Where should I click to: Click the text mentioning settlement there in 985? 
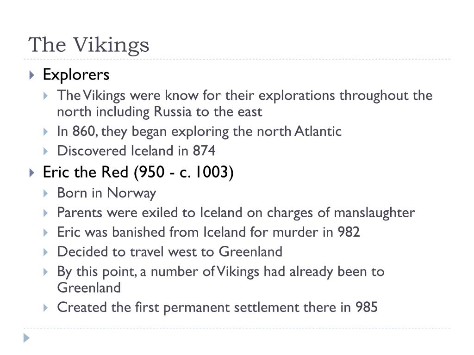point(218,307)
